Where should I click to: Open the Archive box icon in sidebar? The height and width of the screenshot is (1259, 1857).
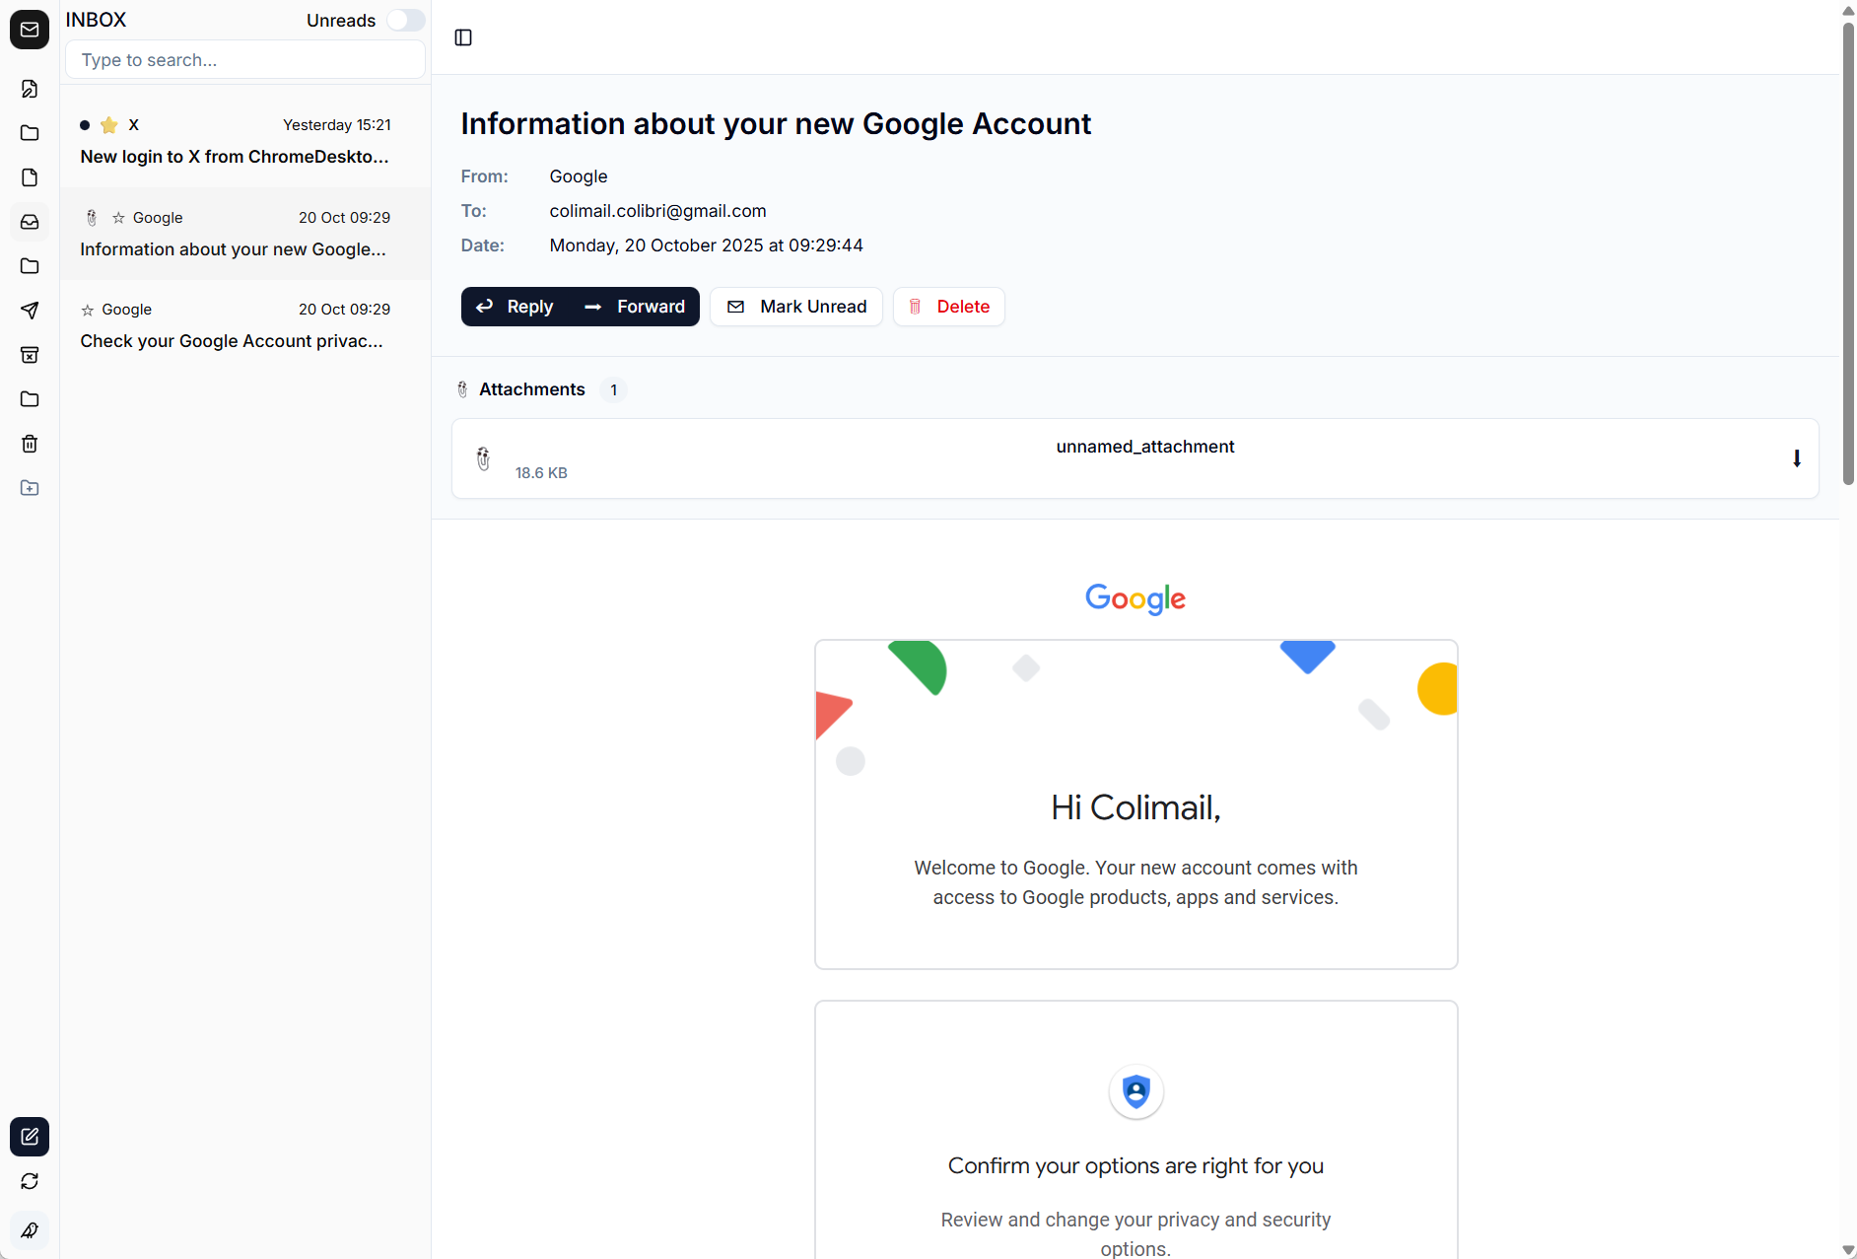tap(30, 355)
